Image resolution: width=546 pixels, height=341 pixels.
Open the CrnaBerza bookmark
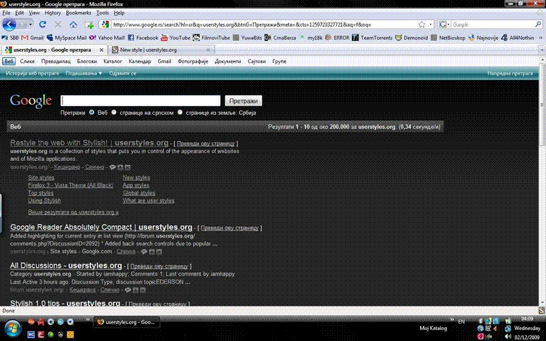pos(280,38)
